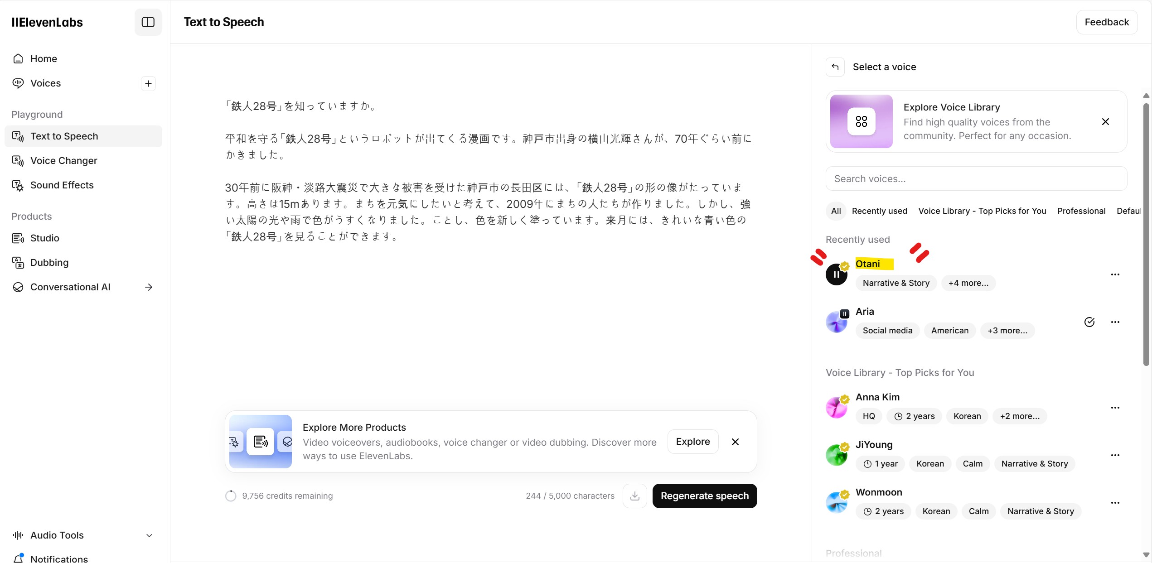
Task: Toggle the sidebar collapse icon
Action: pos(148,22)
